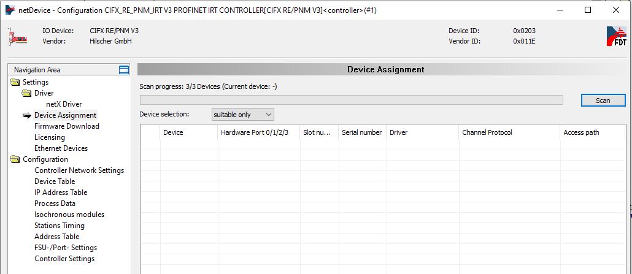
Task: Click the Navigation Area panel toggle icon
Action: coord(124,70)
